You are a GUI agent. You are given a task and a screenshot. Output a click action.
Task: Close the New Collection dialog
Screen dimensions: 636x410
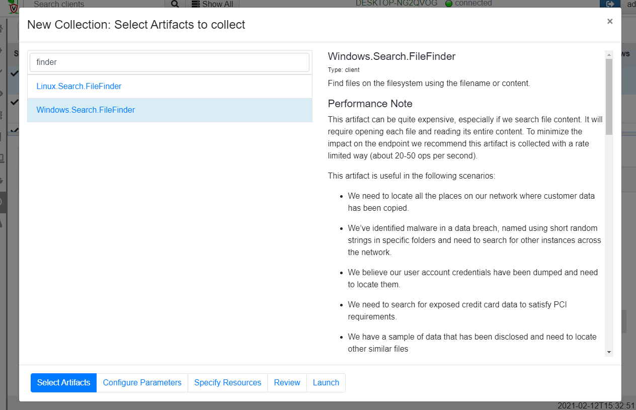point(610,21)
